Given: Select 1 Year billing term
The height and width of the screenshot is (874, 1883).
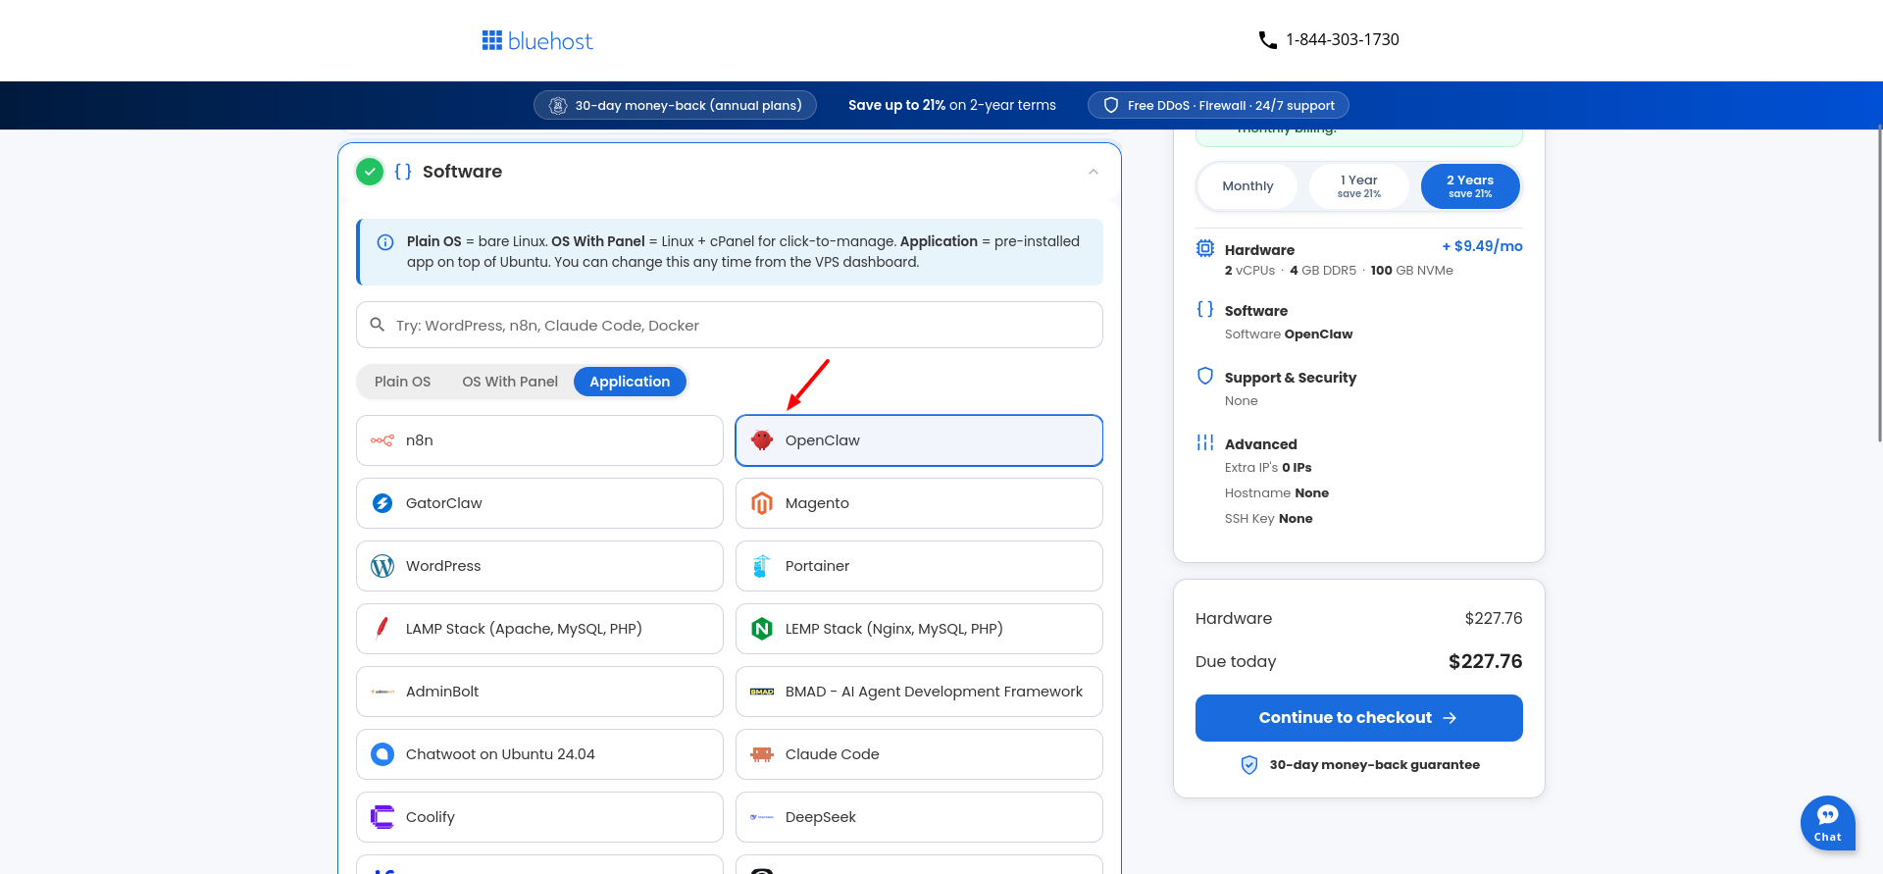Looking at the screenshot, I should click(1359, 186).
